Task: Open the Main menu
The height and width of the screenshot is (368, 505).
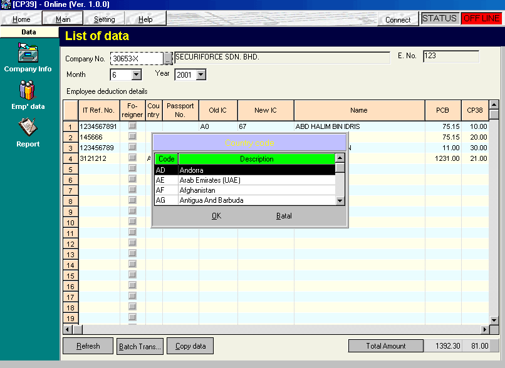Action: click(63, 19)
